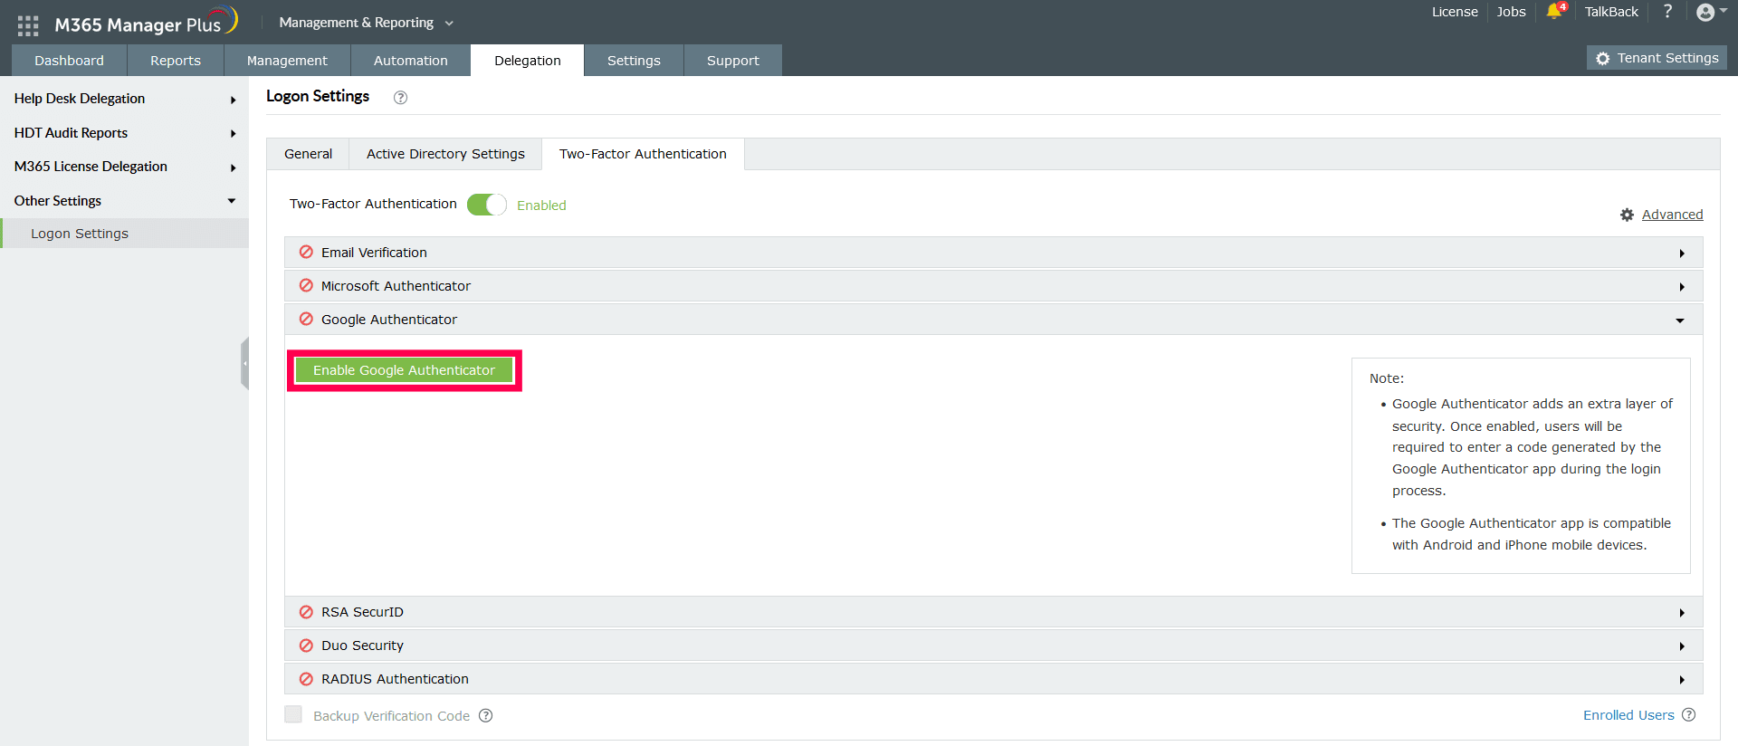Expand HDT Audit Reports sidebar arrow

(233, 134)
